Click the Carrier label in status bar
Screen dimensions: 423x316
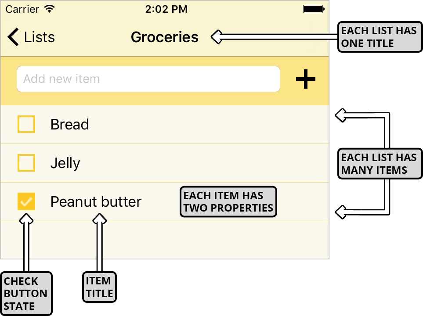pos(22,9)
